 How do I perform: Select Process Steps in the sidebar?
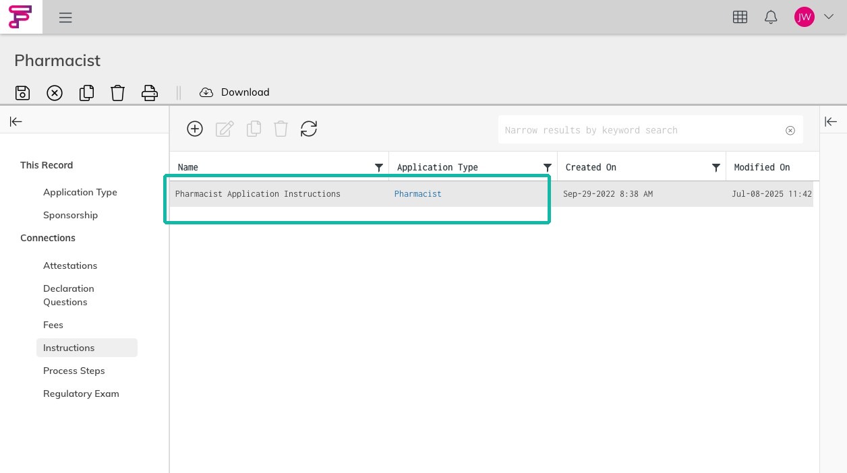(74, 371)
